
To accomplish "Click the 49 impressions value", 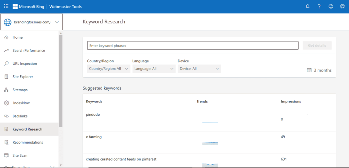I will (x=283, y=137).
